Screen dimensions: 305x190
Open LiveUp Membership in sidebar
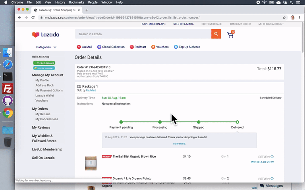[47, 149]
